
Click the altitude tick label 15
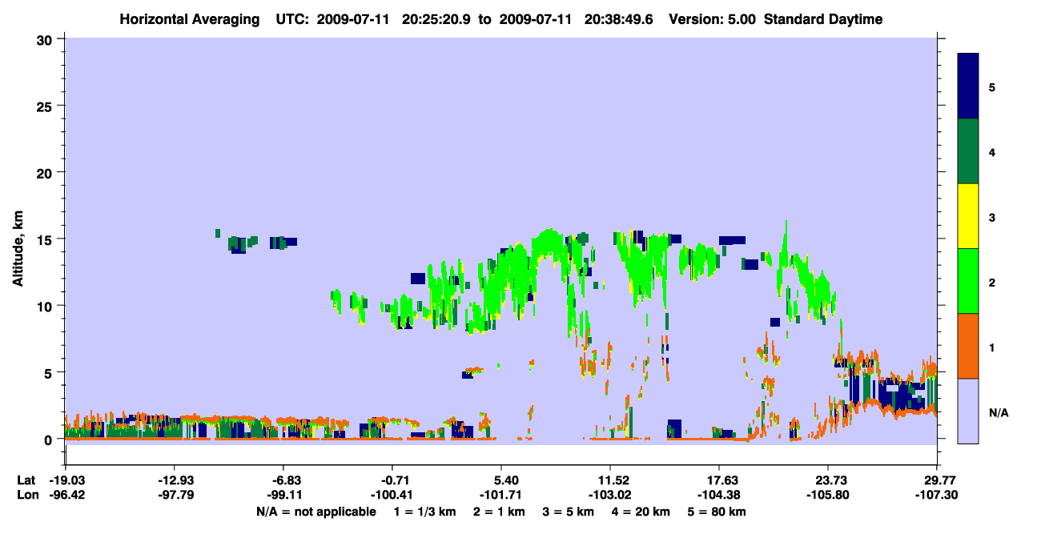pos(46,239)
